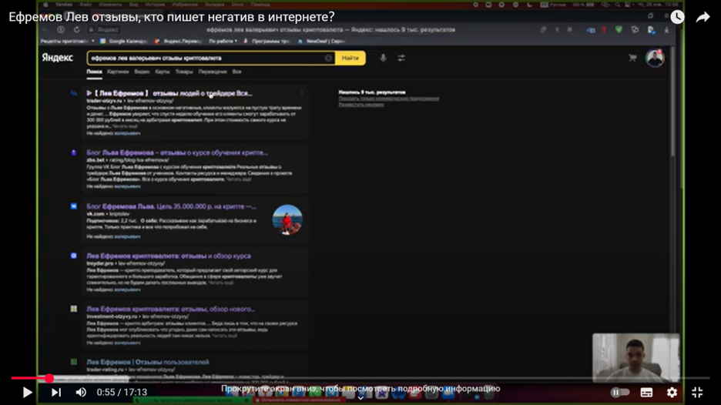The height and width of the screenshot is (405, 721).
Task: Open the Файл menu in macOS menu bar
Action: (86, 5)
